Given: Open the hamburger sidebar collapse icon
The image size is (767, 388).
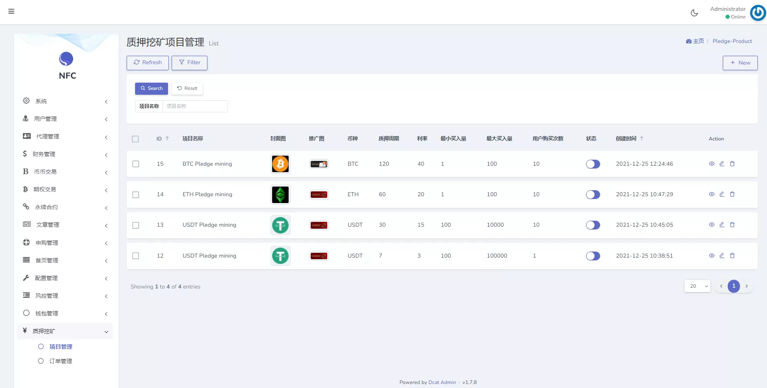Looking at the screenshot, I should [11, 11].
